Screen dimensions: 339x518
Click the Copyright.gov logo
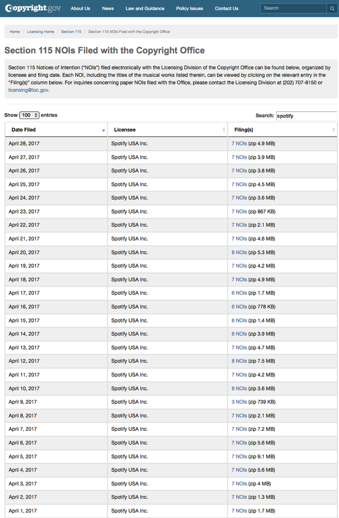33,8
